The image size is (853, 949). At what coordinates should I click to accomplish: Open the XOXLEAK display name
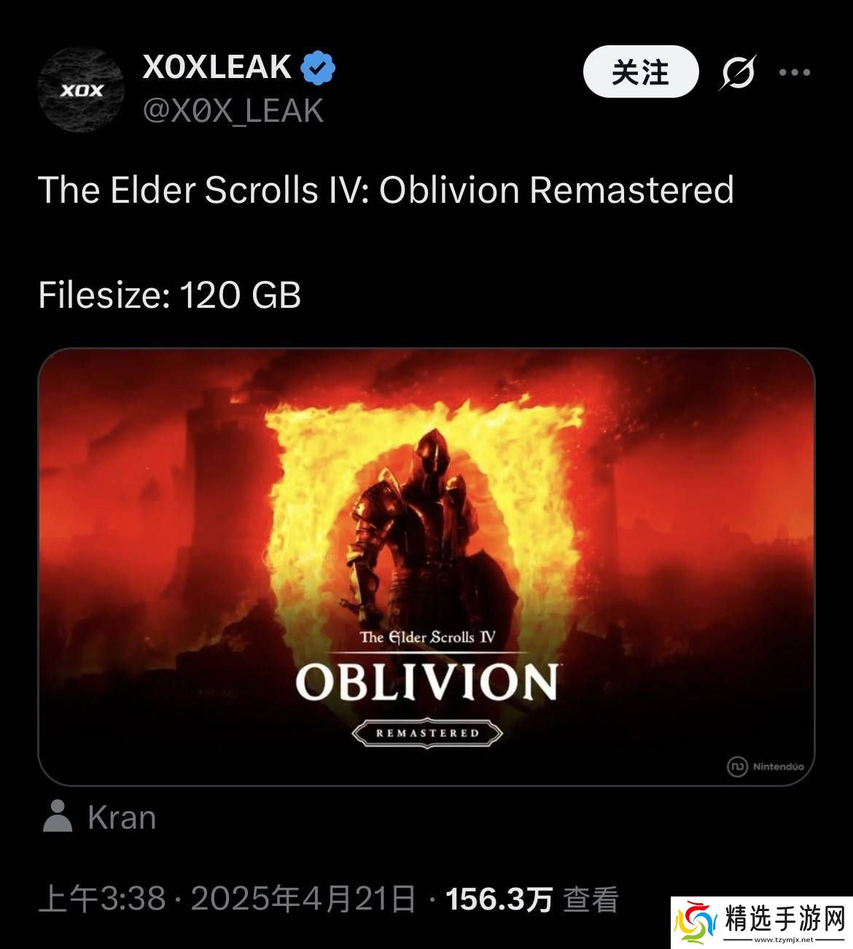(217, 67)
